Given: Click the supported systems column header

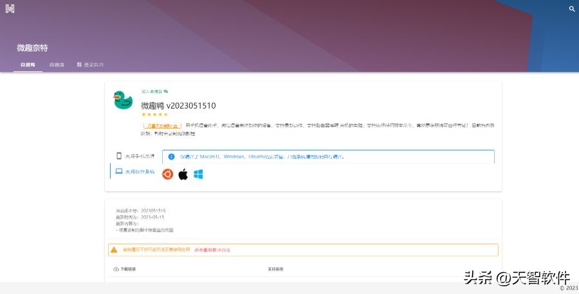Looking at the screenshot, I should 275,270.
